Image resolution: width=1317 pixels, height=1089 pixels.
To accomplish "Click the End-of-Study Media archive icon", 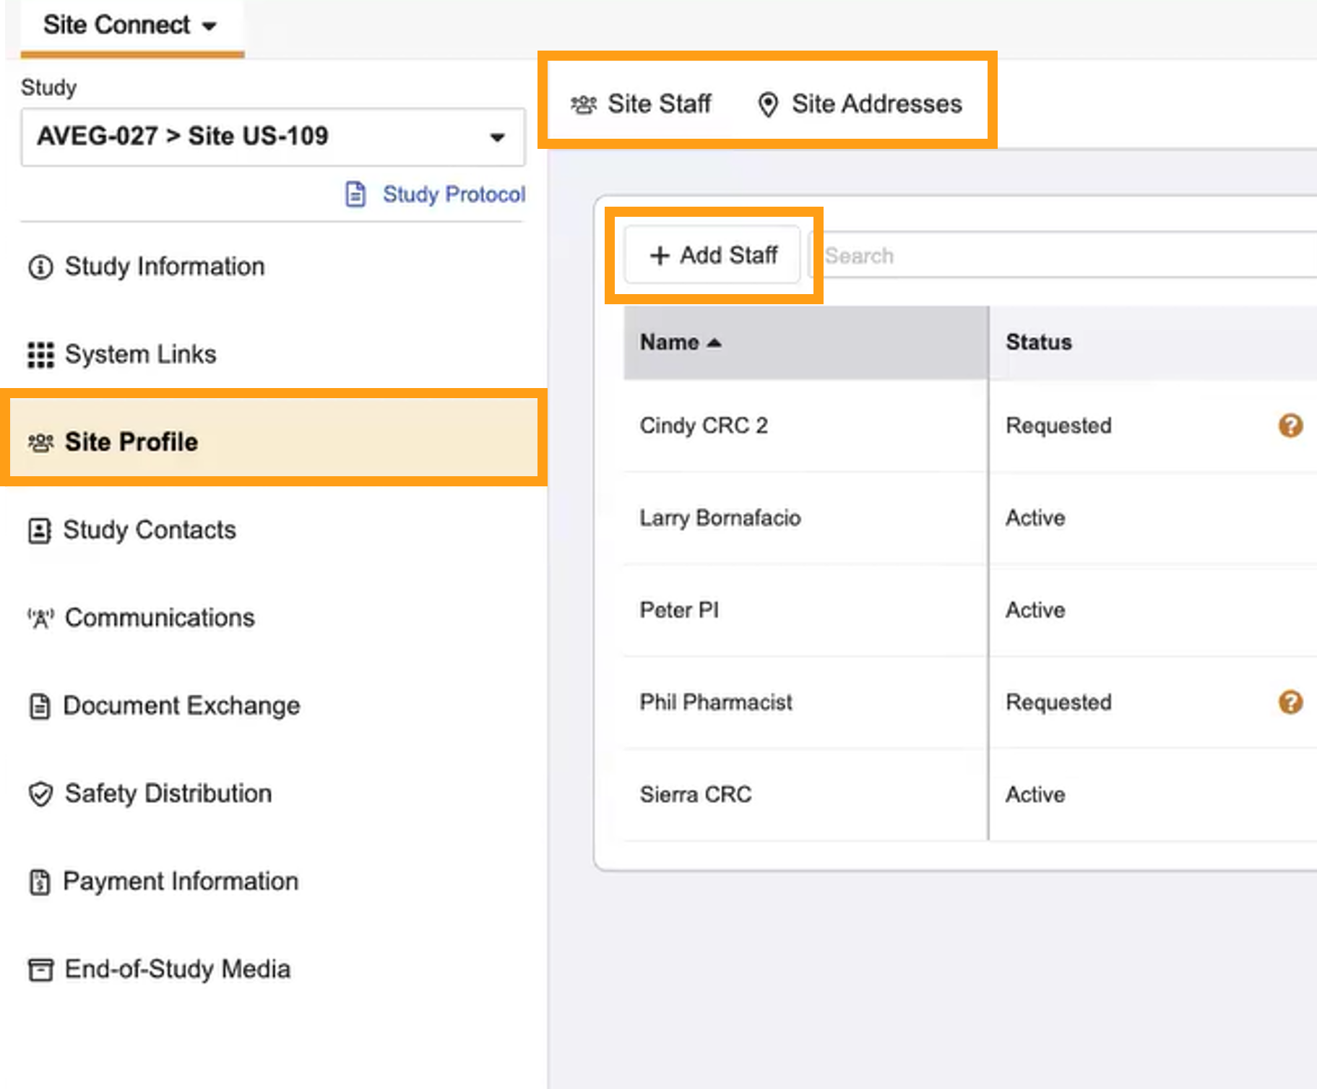I will point(40,970).
